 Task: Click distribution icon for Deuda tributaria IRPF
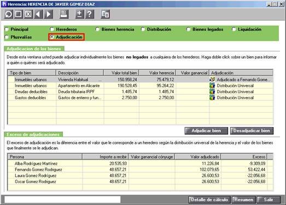coord(212,92)
